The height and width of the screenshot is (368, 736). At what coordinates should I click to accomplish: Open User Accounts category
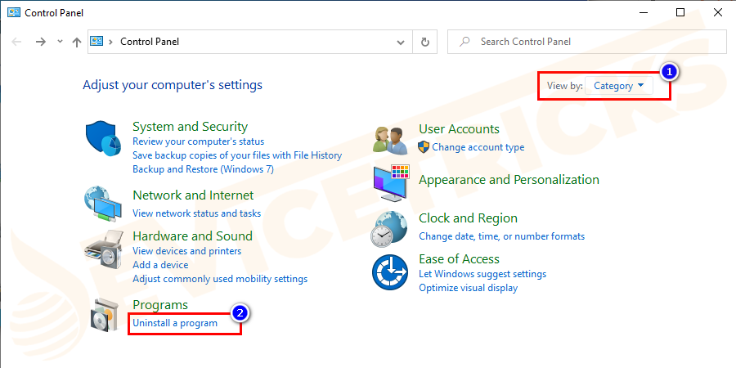459,129
